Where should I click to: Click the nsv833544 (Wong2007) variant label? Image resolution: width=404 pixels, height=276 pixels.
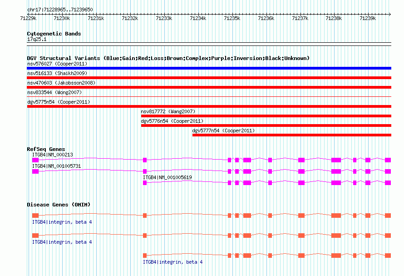point(54,92)
